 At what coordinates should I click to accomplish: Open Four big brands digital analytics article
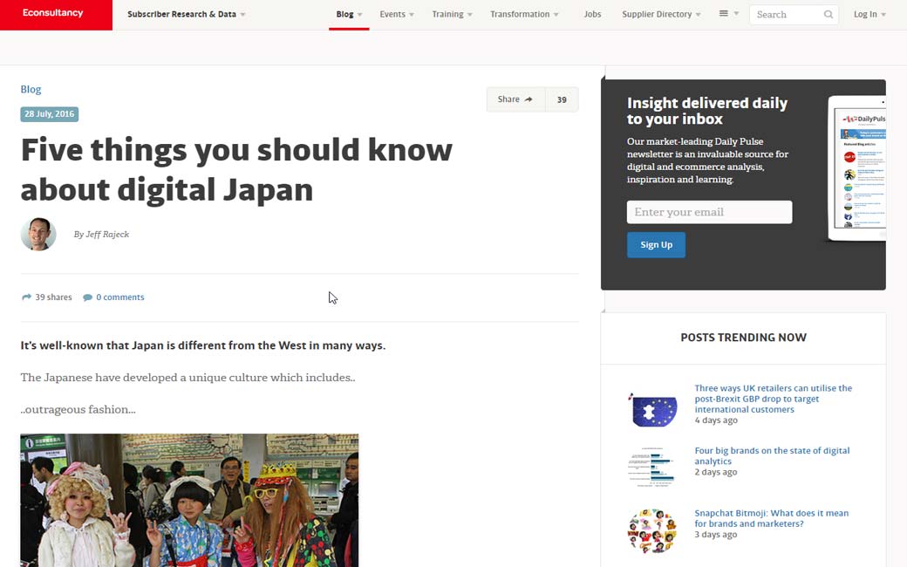tap(771, 455)
